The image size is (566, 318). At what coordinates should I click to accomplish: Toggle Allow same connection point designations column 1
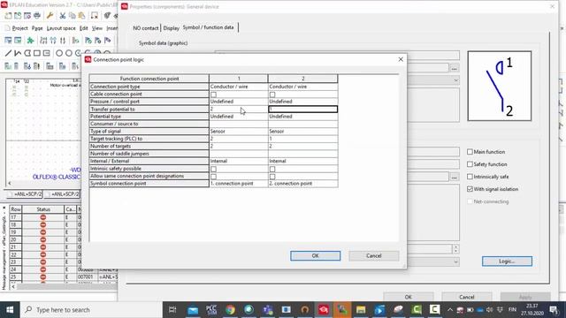click(x=214, y=177)
